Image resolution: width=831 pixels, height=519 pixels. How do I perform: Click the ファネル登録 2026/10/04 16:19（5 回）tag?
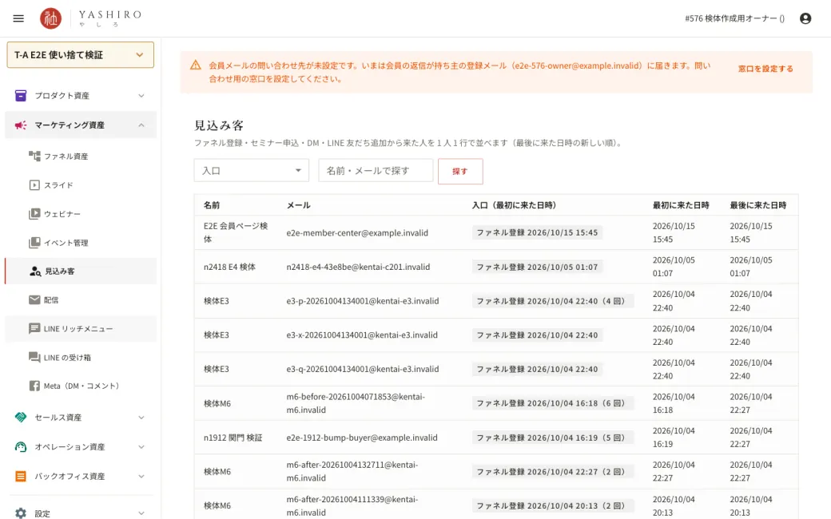pos(552,438)
